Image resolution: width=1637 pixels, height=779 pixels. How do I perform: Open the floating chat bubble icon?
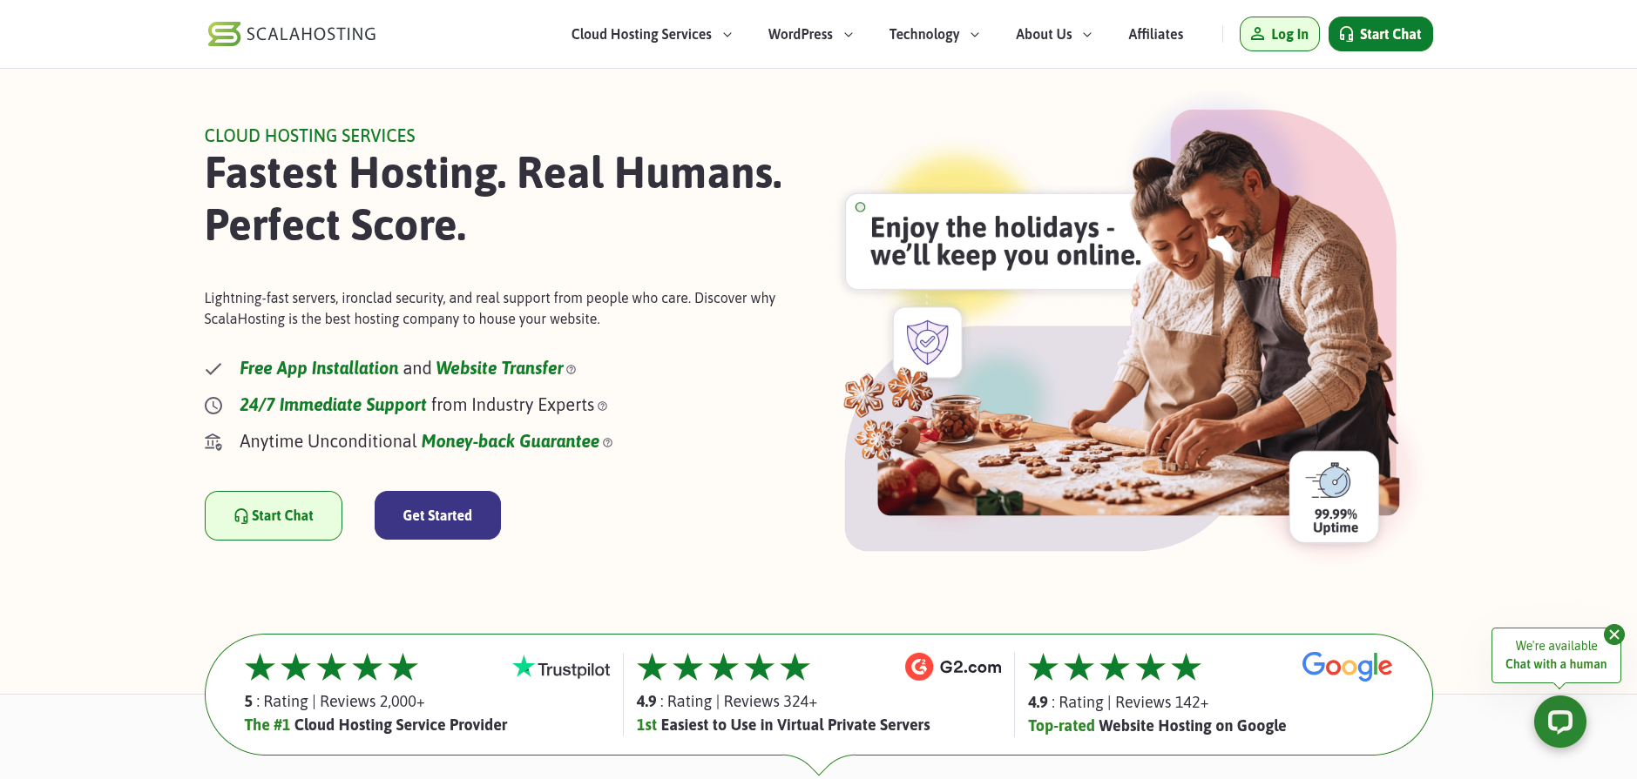click(1559, 722)
